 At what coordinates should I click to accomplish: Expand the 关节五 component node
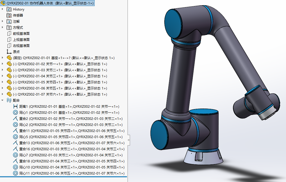(x=2, y=88)
